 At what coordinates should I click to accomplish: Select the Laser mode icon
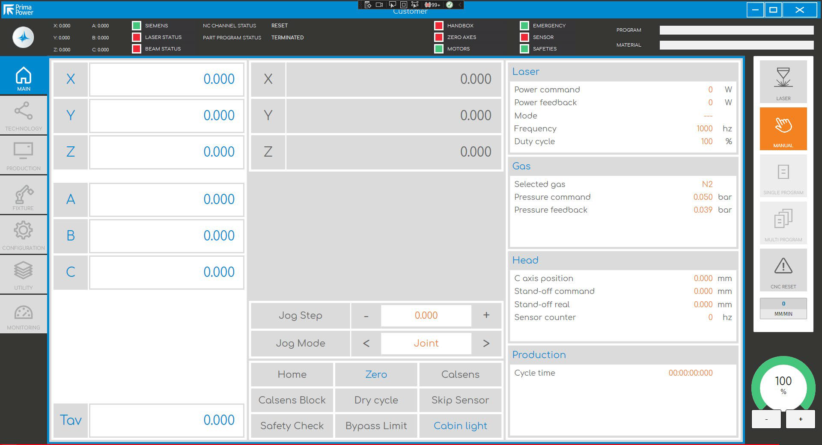click(783, 82)
